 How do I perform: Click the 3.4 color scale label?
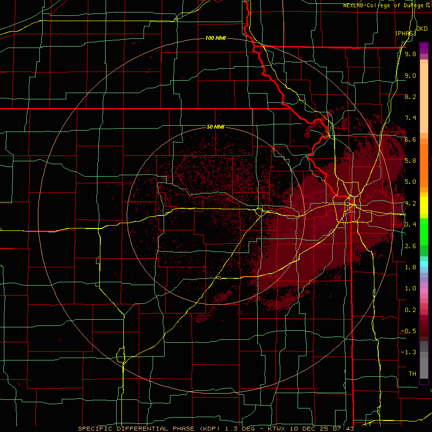[x=410, y=225]
